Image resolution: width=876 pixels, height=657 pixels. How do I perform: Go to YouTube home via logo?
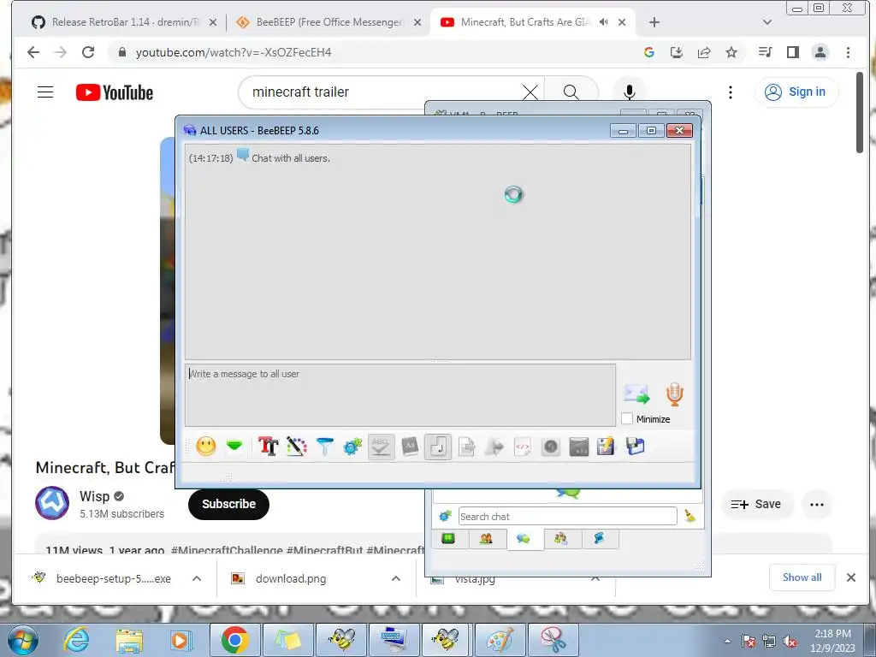[115, 92]
